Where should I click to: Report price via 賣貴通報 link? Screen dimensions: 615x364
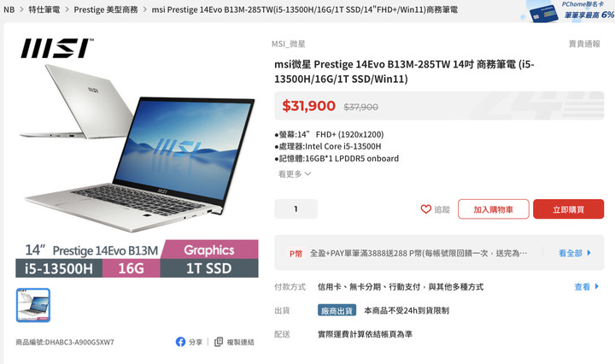pyautogui.click(x=584, y=44)
